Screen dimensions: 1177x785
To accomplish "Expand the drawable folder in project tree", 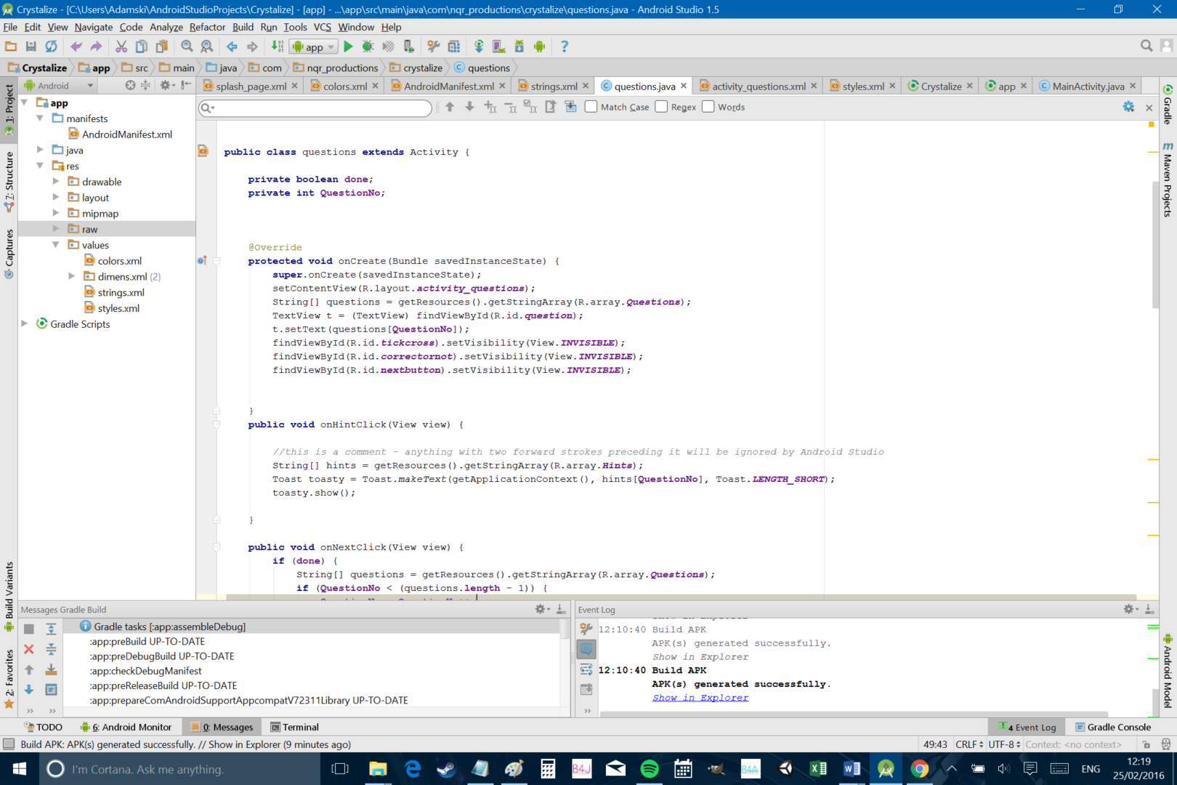I will point(56,182).
